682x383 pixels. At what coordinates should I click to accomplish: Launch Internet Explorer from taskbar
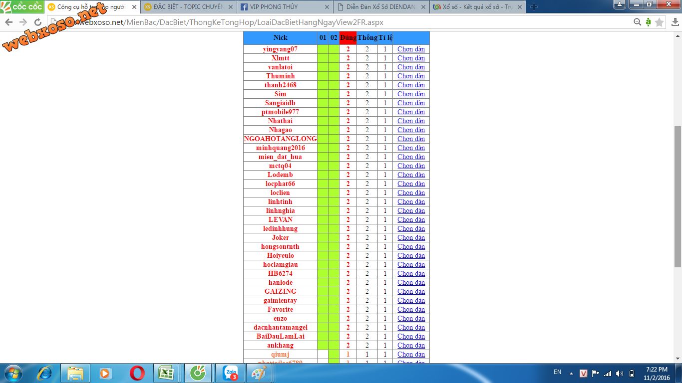point(45,373)
